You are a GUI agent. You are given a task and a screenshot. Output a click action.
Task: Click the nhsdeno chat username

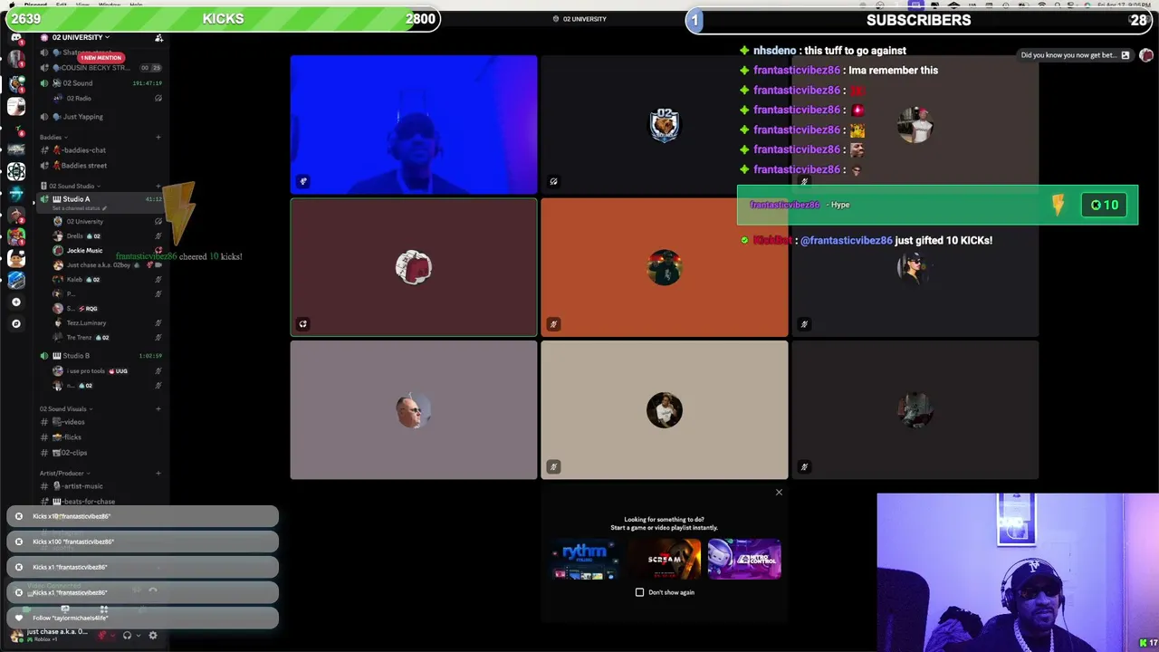click(x=775, y=51)
